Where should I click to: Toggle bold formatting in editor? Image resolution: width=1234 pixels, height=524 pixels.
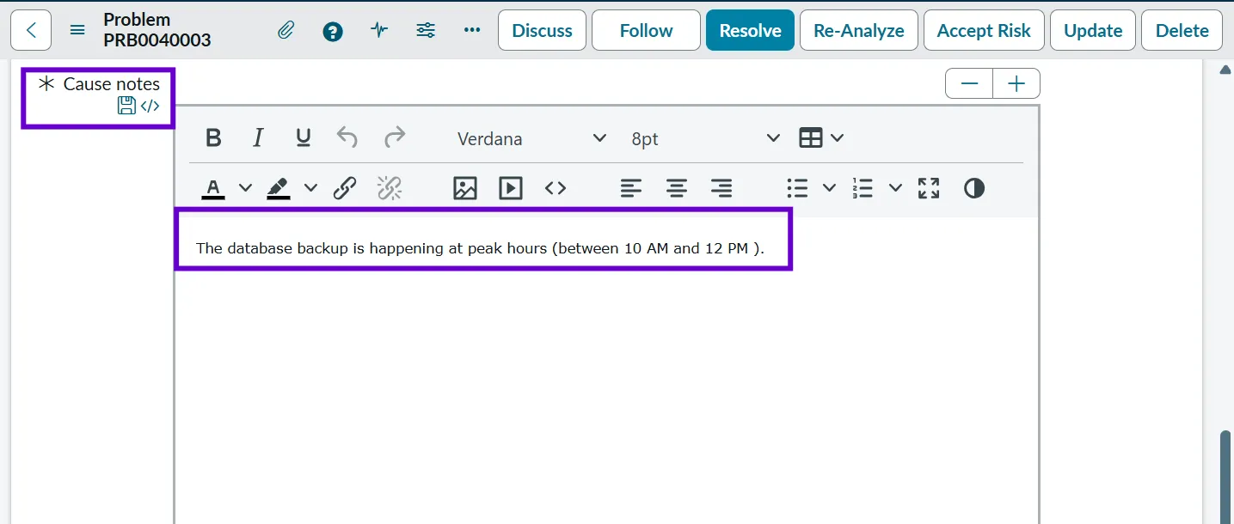pyautogui.click(x=214, y=138)
